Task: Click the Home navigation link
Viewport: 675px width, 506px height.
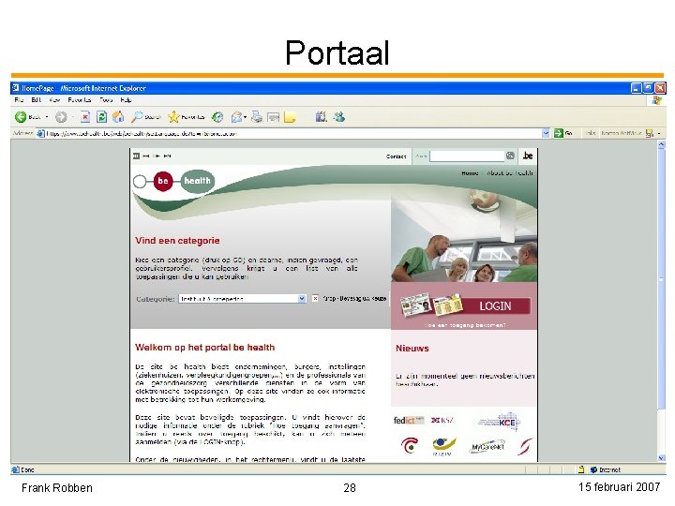Action: tap(470, 173)
